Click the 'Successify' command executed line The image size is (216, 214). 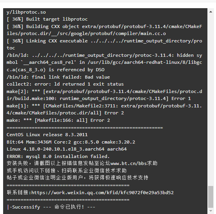[x=51, y=207]
